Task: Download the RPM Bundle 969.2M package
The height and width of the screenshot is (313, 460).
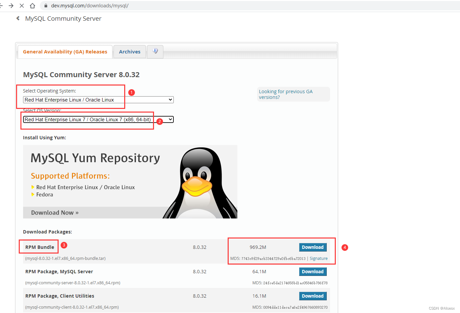Action: (x=313, y=247)
